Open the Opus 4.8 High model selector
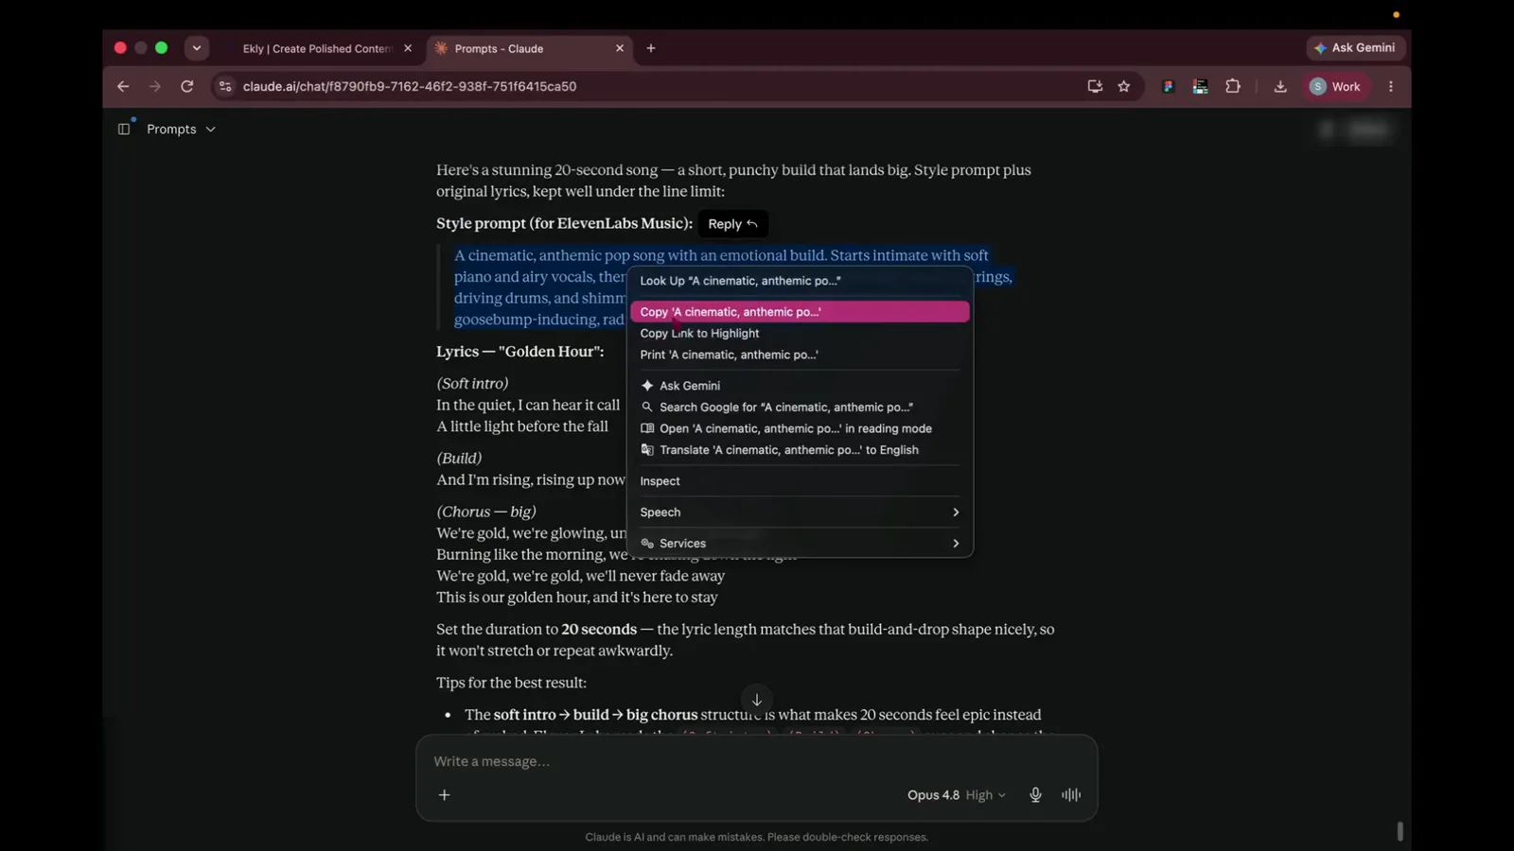1514x851 pixels. click(957, 795)
